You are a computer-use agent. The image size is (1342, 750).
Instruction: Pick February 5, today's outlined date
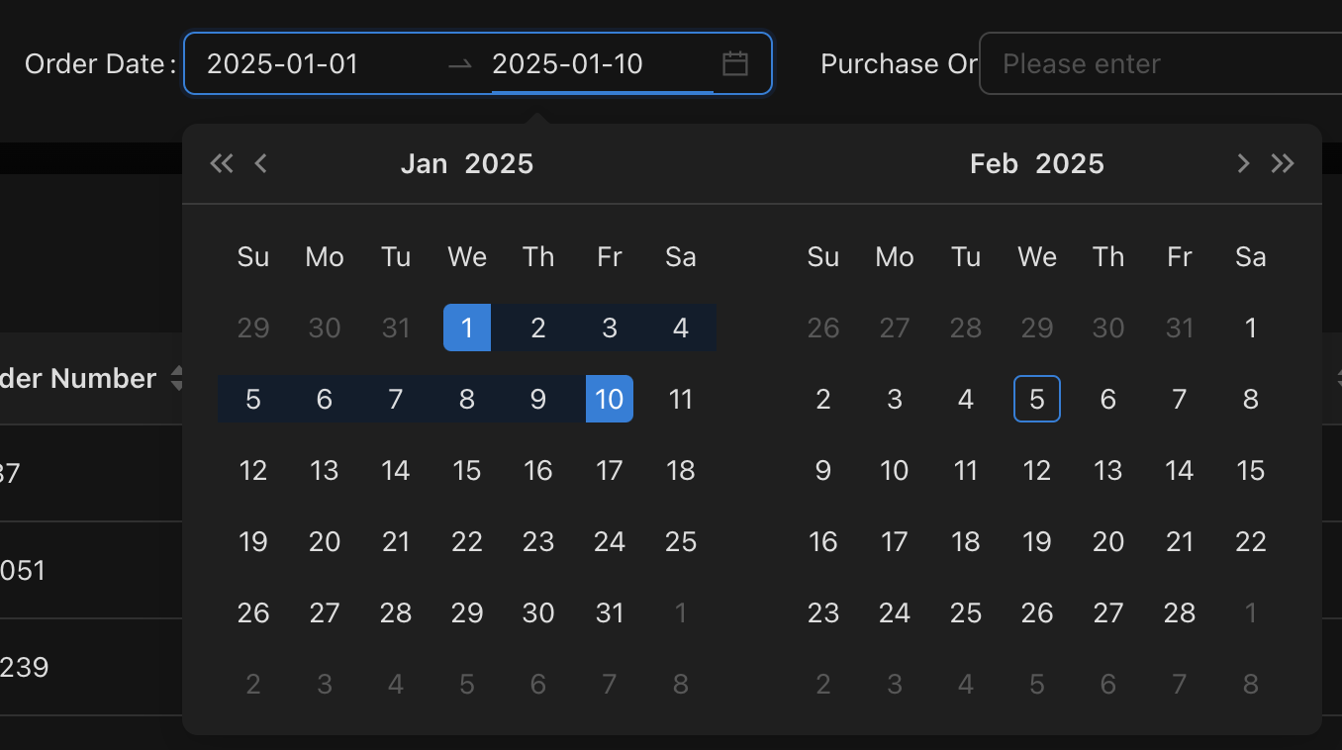1037,399
